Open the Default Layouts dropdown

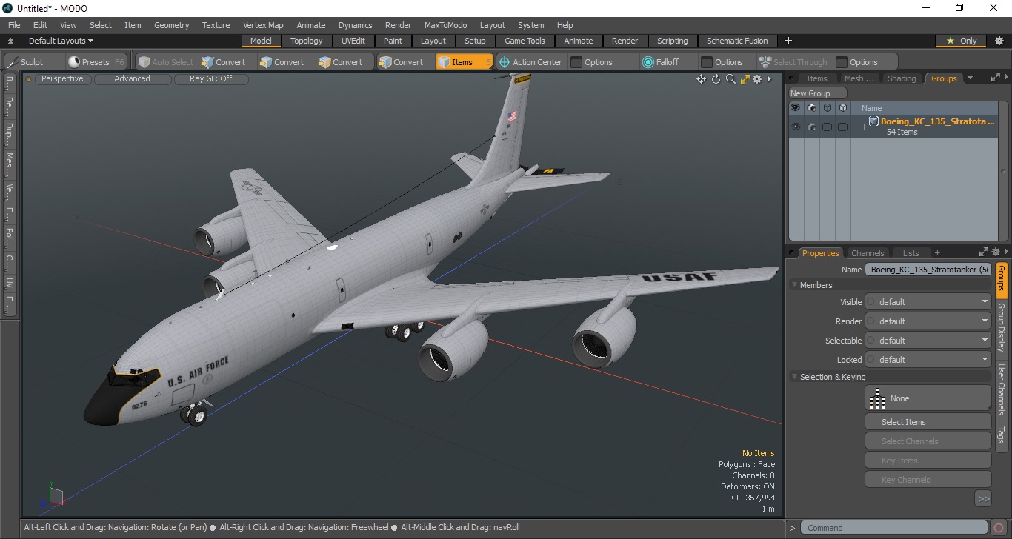tap(61, 41)
